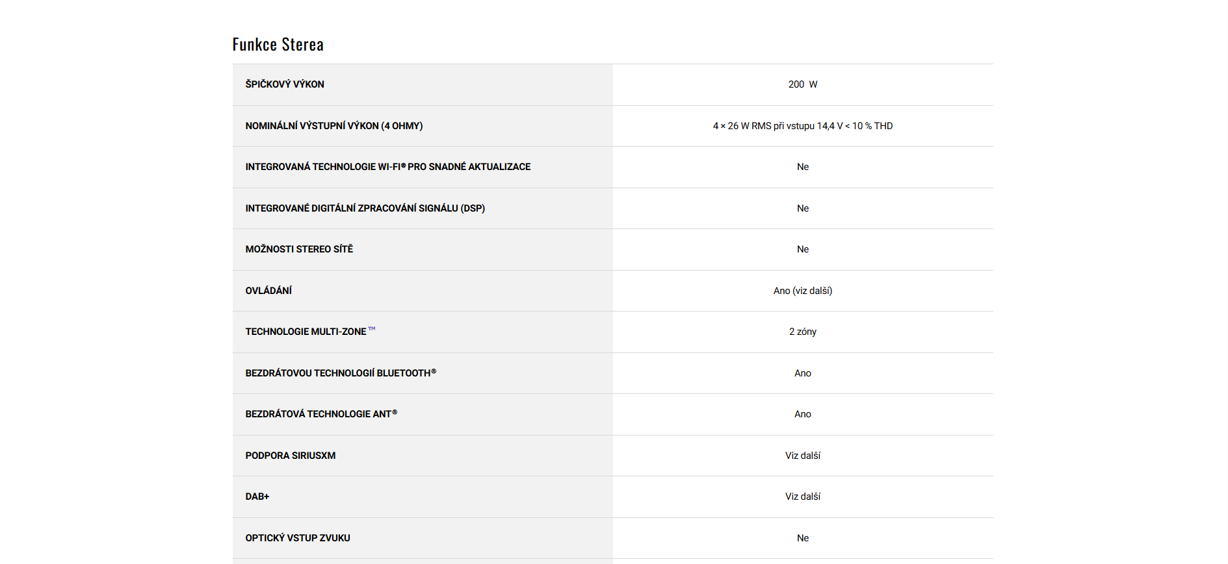Viewport: 1228px width, 564px height.
Task: Click the "Špičkový výkon" row label
Action: click(x=285, y=84)
